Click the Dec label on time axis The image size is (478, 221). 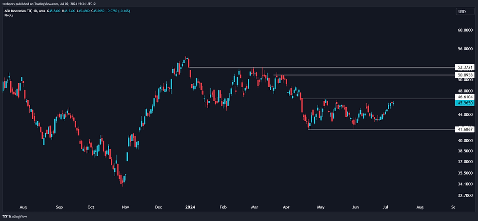click(158, 207)
